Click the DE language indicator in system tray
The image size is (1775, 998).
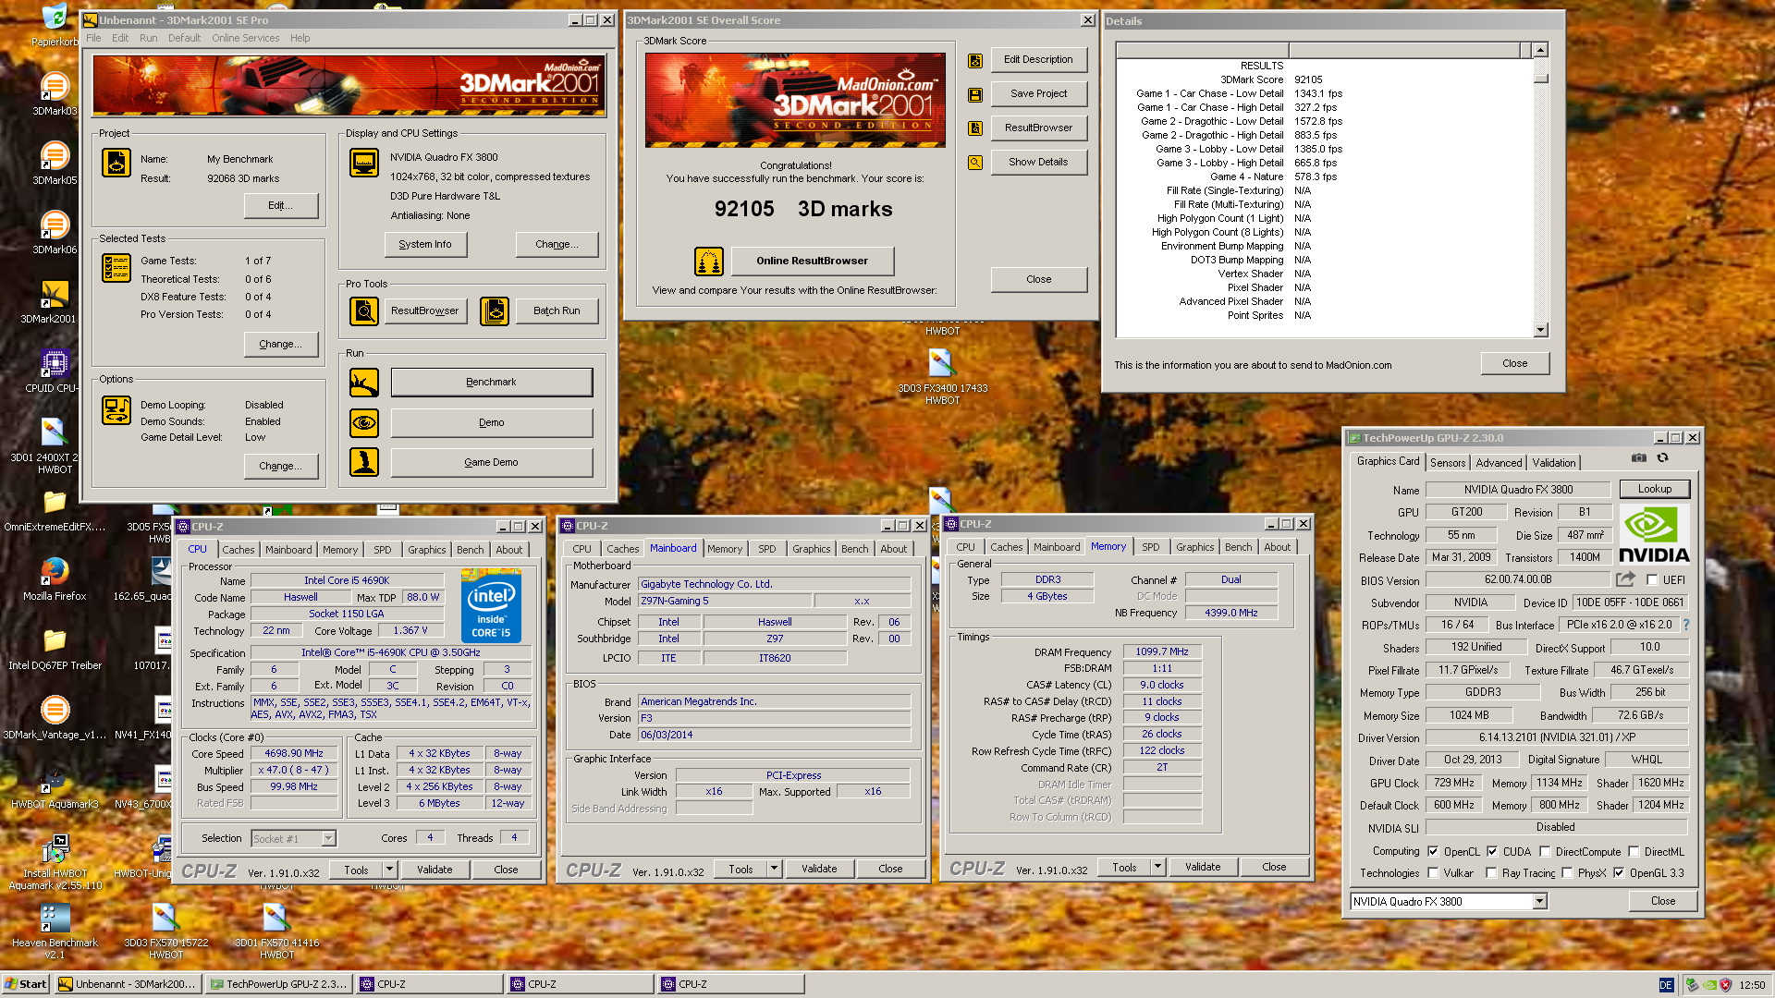tap(1666, 985)
